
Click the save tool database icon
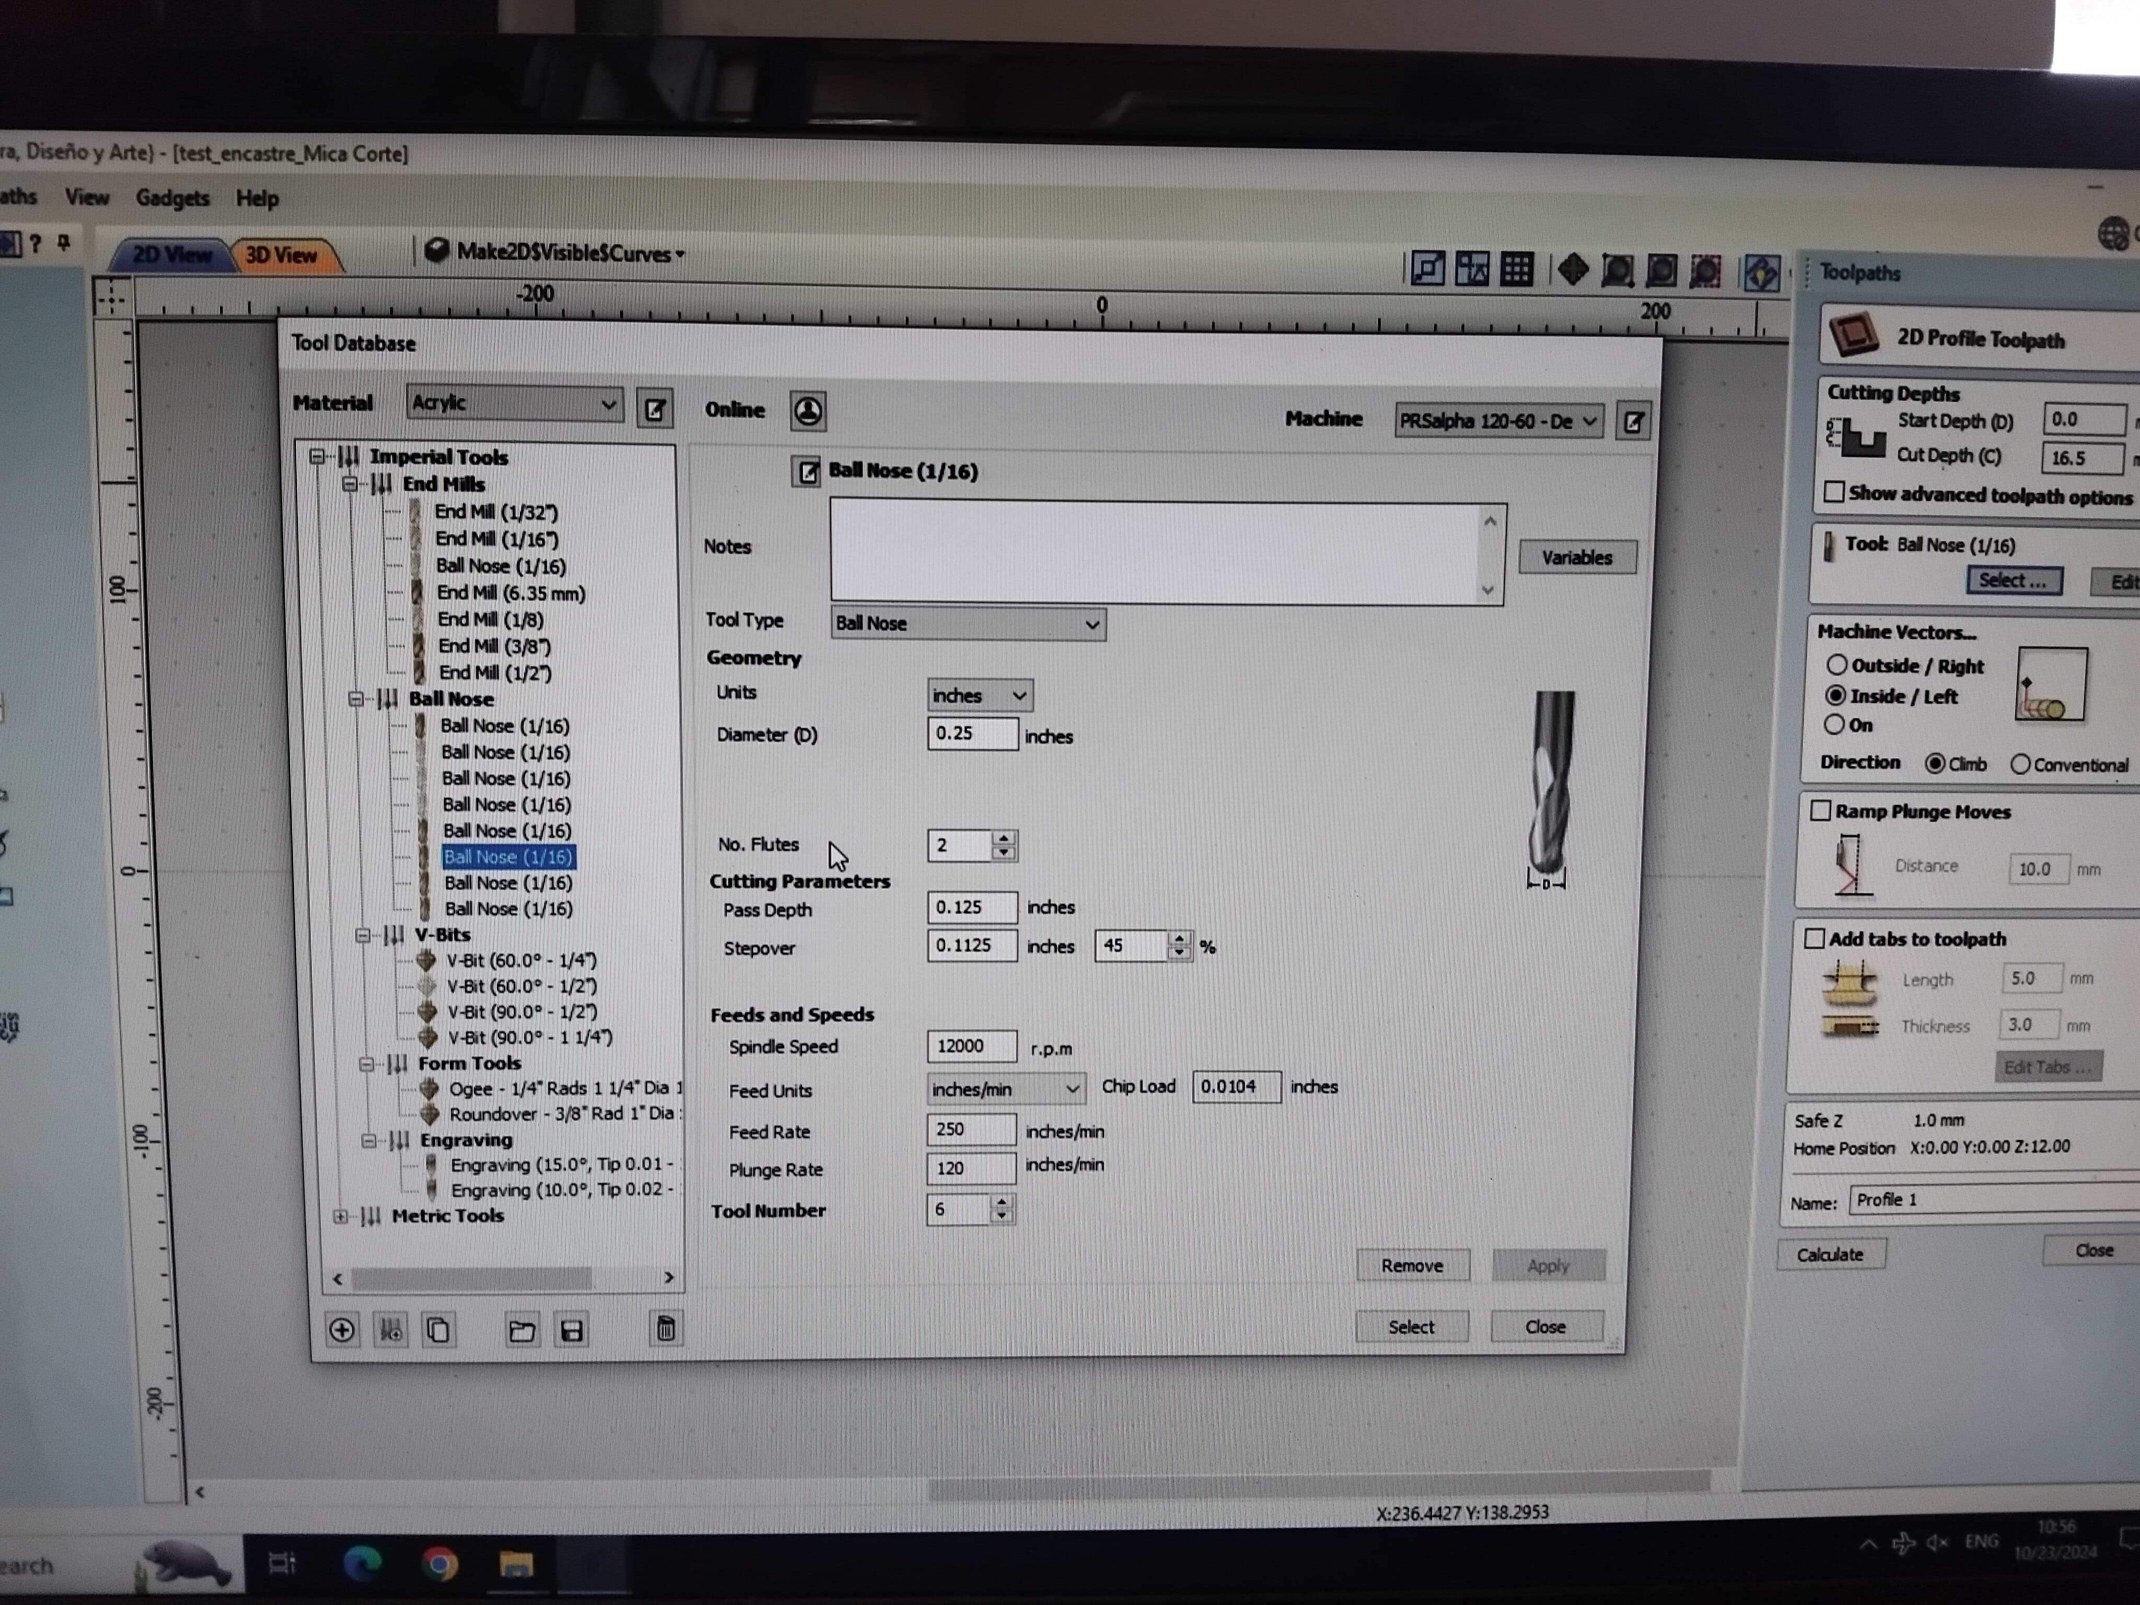572,1330
